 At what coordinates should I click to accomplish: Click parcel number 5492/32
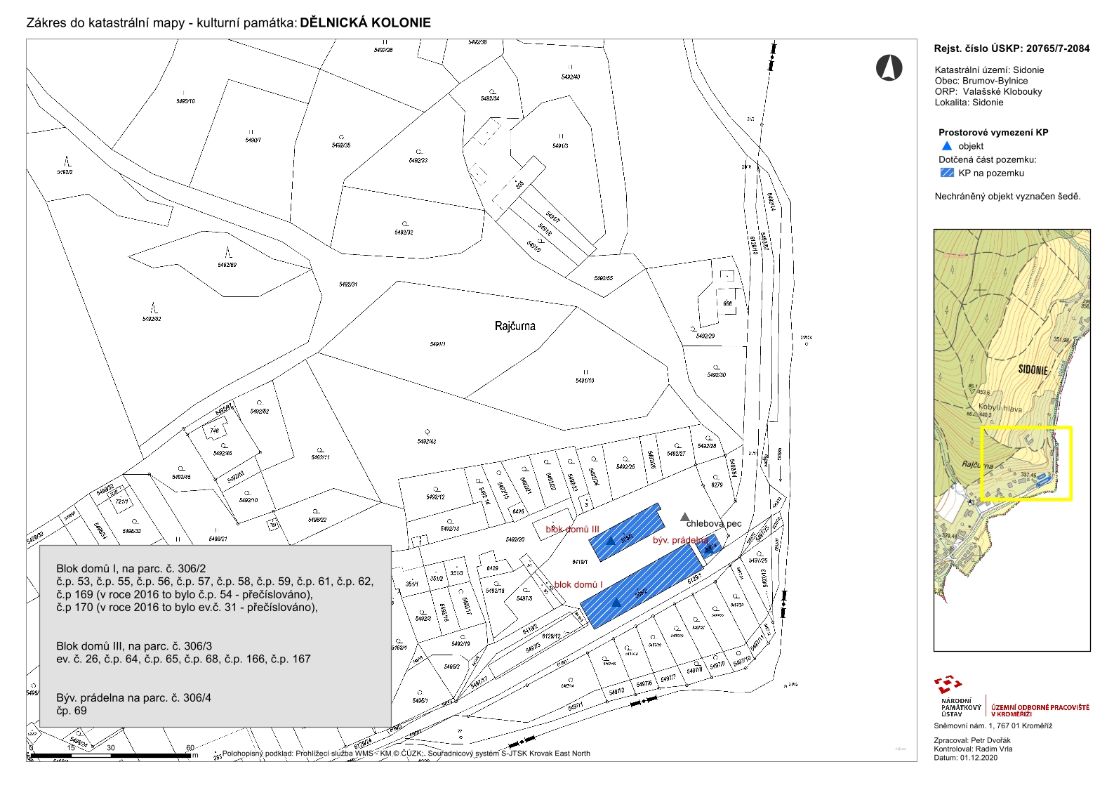pos(404,232)
